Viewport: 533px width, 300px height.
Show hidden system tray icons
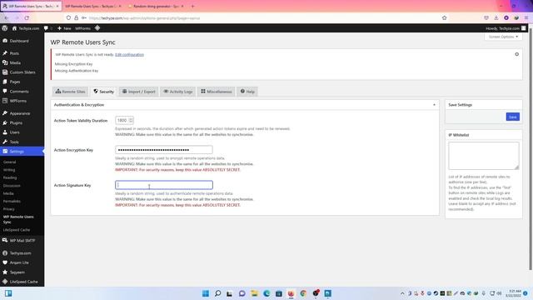(402, 293)
